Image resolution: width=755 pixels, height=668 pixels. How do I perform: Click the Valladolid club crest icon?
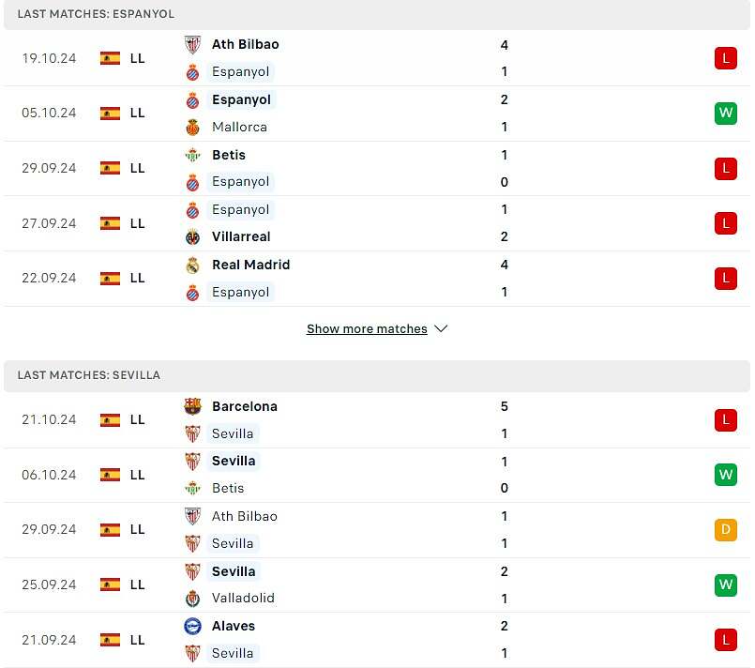(x=192, y=598)
